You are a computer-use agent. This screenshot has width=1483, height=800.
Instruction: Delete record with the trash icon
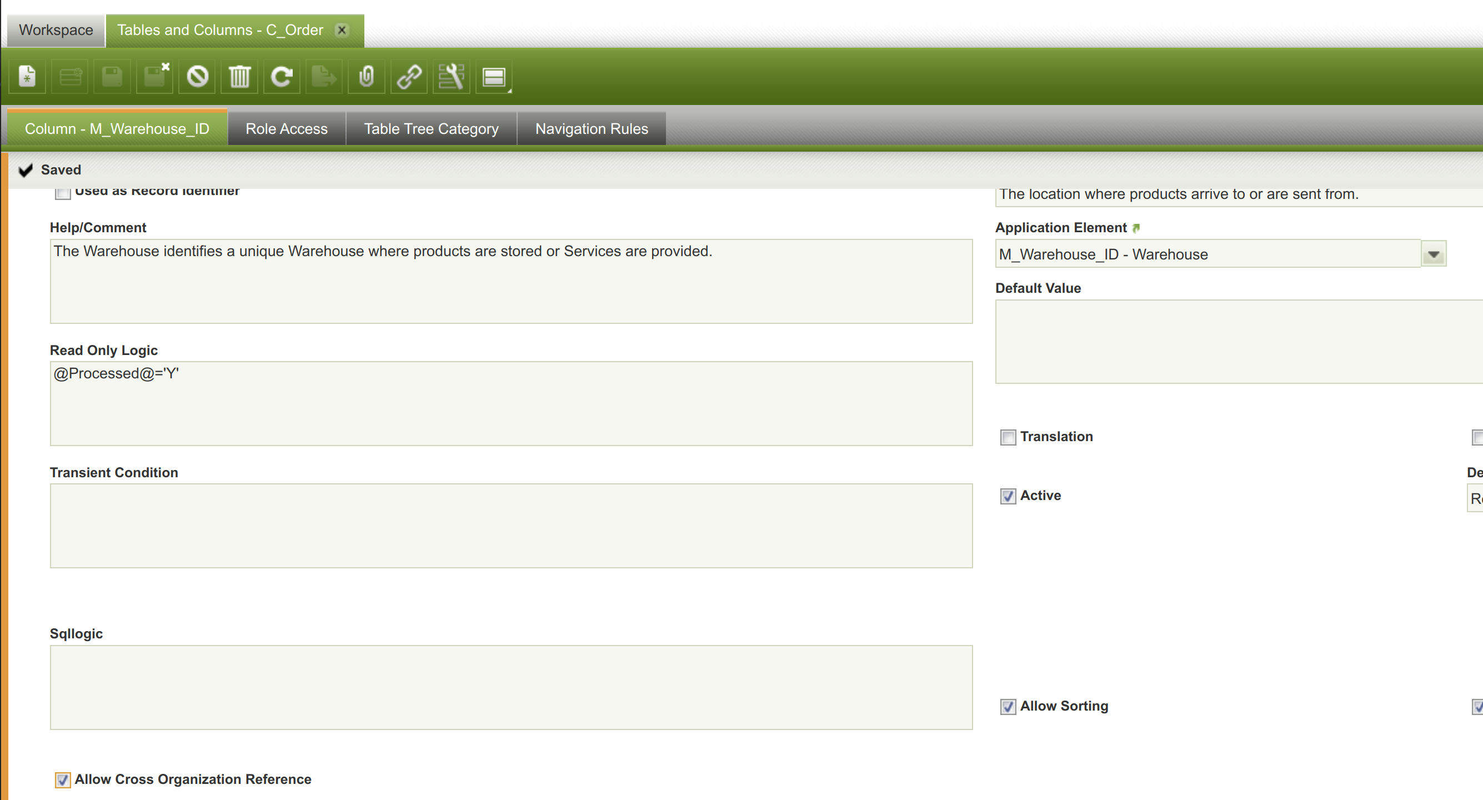click(239, 76)
